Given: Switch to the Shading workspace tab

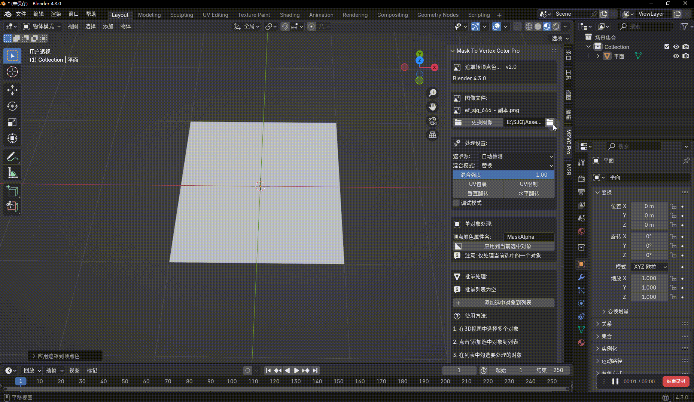Looking at the screenshot, I should [289, 15].
